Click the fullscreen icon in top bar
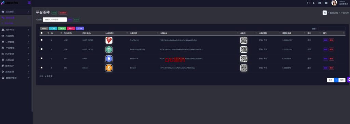 point(308,3)
